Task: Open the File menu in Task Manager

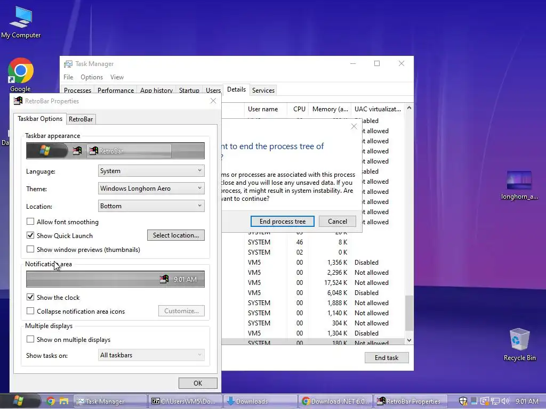Action: 68,77
